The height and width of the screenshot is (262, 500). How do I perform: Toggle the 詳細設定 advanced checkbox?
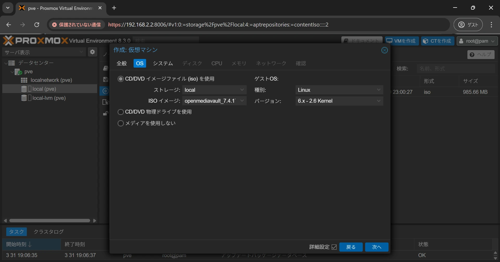pos(334,247)
